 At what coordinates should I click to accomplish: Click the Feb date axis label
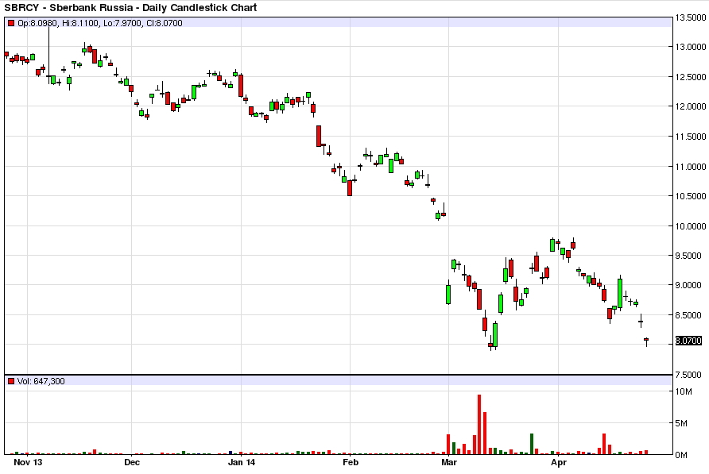coord(351,462)
